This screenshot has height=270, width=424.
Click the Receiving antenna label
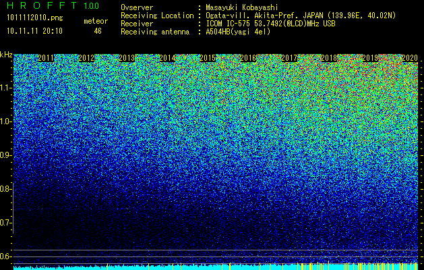[155, 32]
